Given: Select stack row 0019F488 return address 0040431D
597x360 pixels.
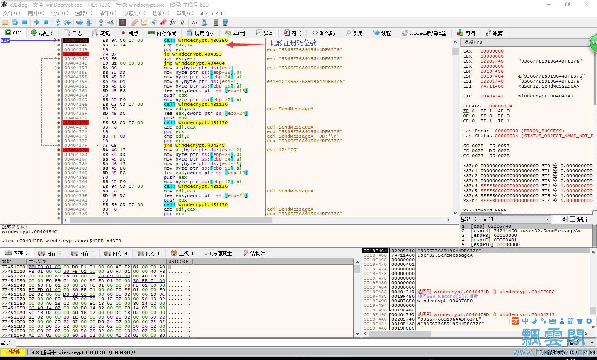Looking at the screenshot, I should (476, 292).
